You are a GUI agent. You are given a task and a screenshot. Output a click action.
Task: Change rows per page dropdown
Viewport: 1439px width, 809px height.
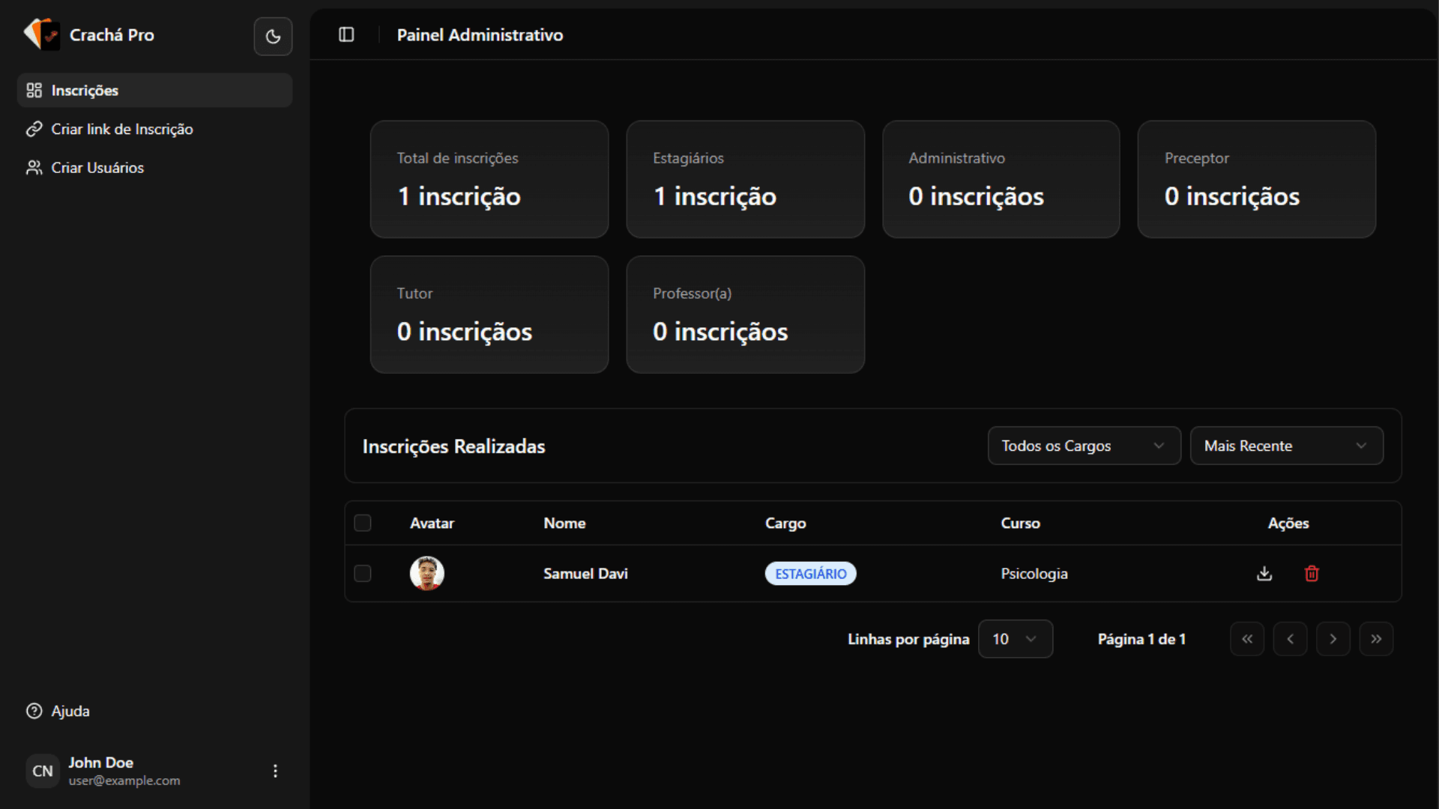click(1015, 639)
